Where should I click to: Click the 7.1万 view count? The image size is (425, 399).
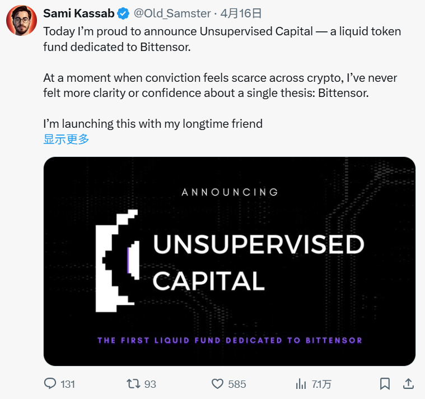[x=321, y=384]
